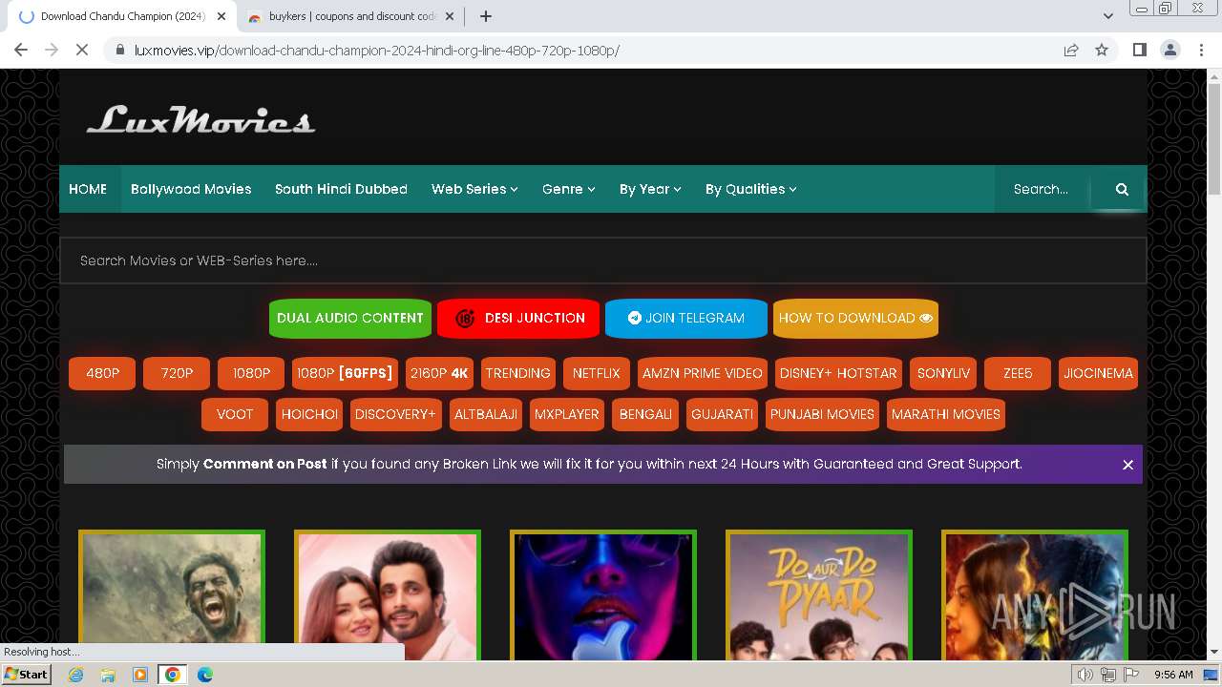Go to the HOME menu item
Image resolution: width=1222 pixels, height=687 pixels.
point(88,189)
